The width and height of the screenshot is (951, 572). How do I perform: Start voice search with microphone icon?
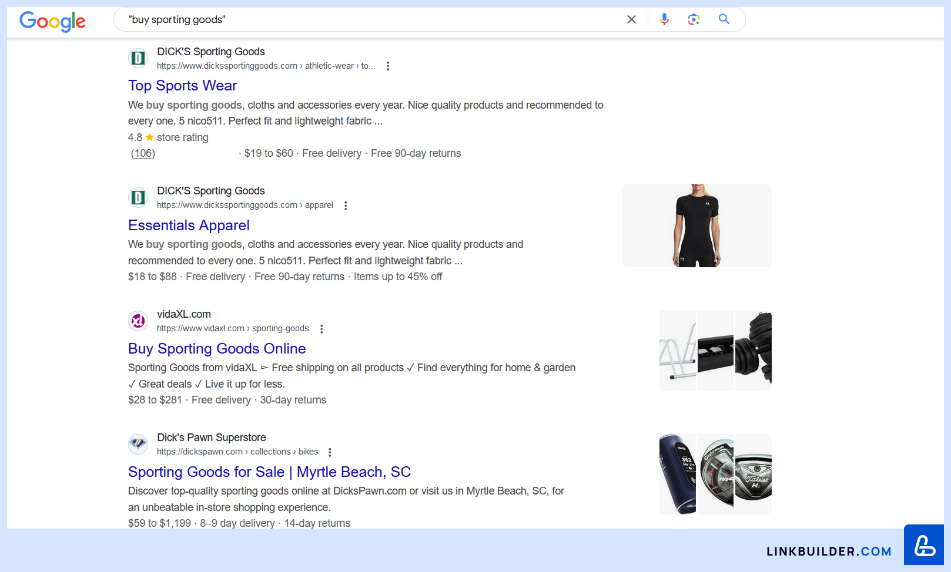coord(664,19)
